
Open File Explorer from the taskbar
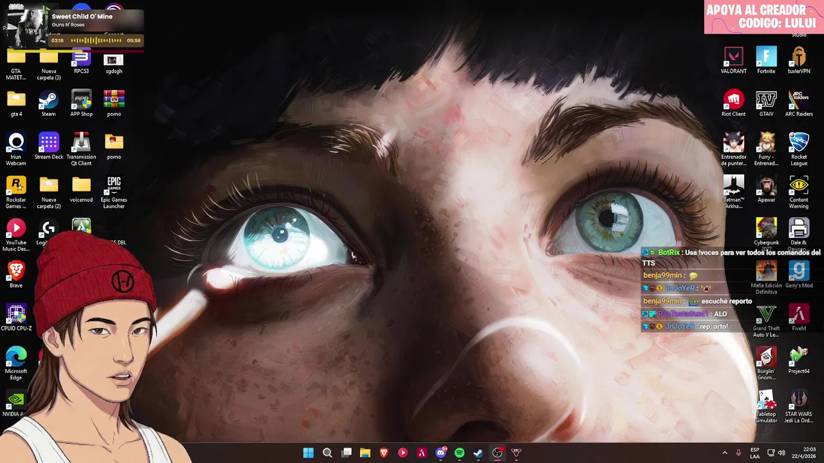click(365, 453)
